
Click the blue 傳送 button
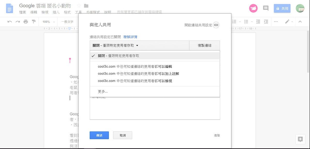tap(99, 135)
